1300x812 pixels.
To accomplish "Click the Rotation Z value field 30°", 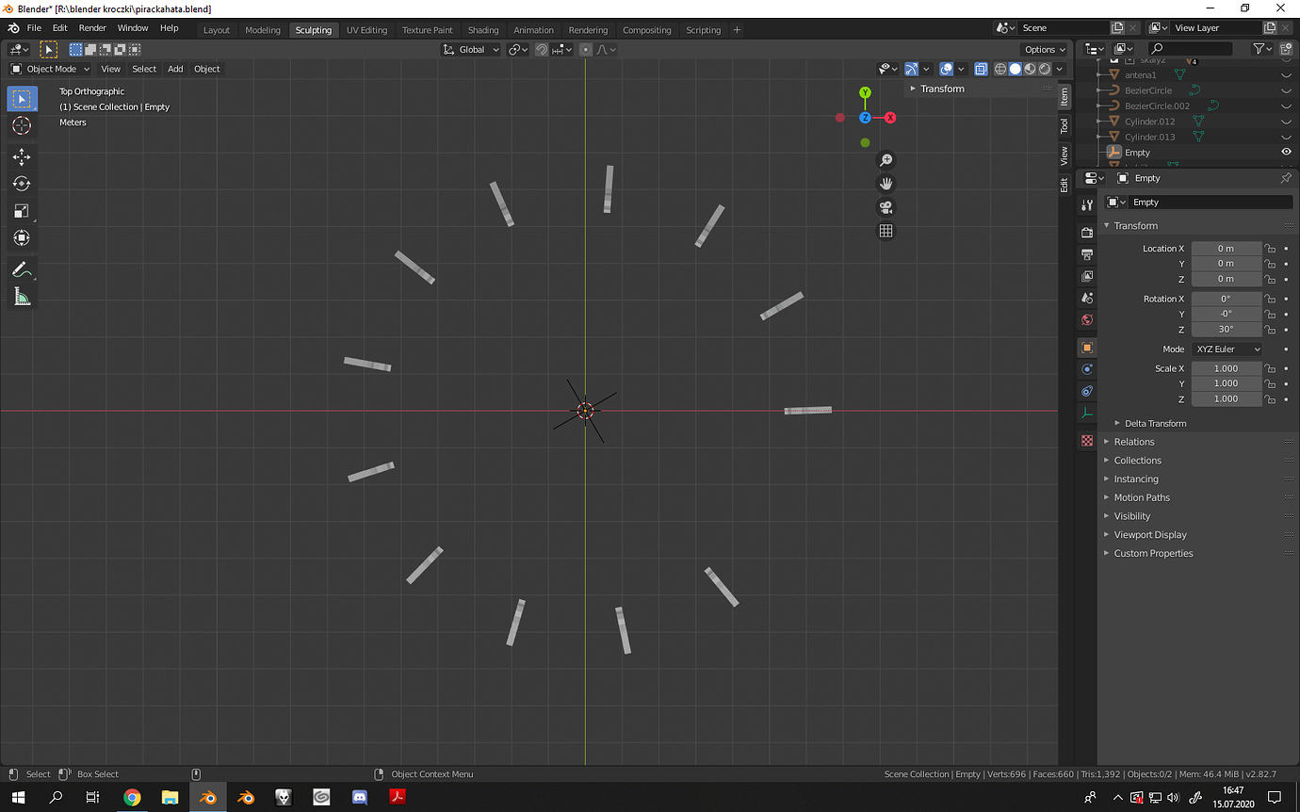I will pyautogui.click(x=1226, y=330).
